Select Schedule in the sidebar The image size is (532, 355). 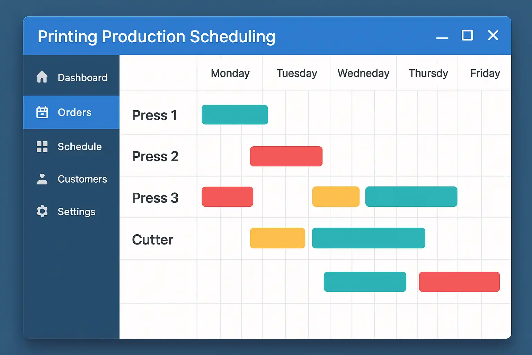(x=79, y=147)
